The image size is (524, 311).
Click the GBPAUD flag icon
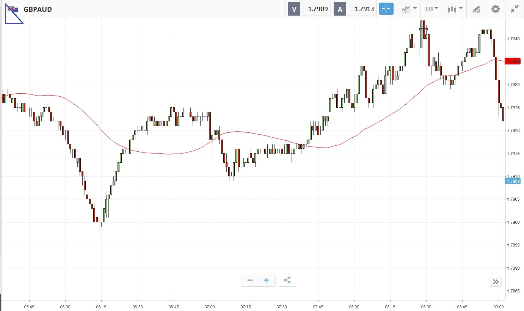(x=13, y=9)
